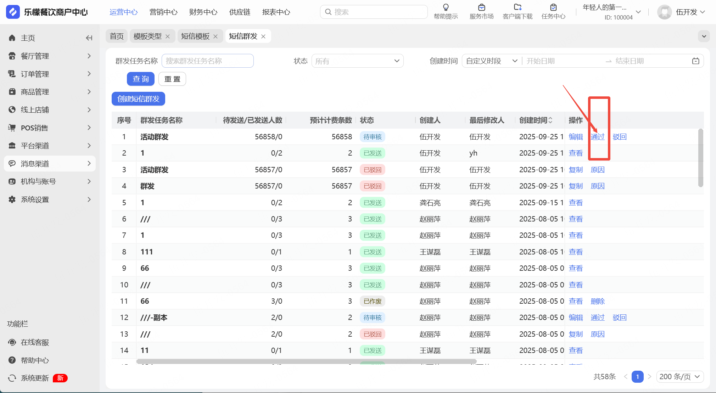This screenshot has height=393, width=716.
Task: Close the 短信模板 tab
Action: (x=216, y=37)
